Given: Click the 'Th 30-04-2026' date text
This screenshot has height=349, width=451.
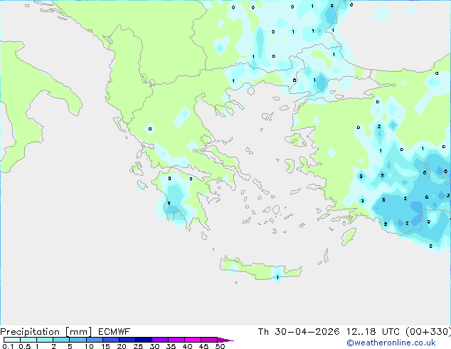Looking at the screenshot, I should coord(299,332).
